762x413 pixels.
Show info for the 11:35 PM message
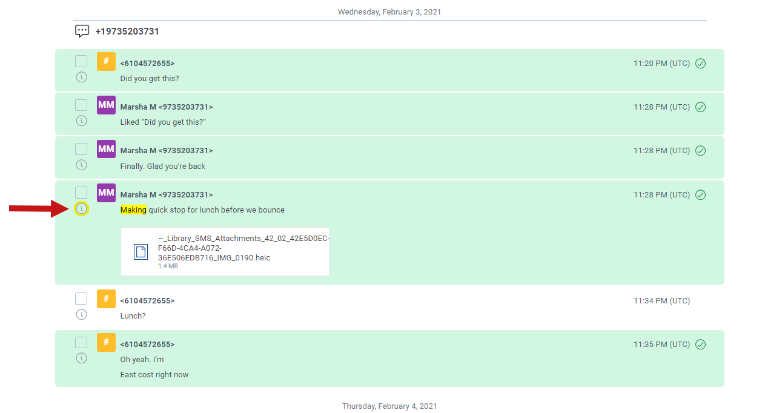pos(81,358)
